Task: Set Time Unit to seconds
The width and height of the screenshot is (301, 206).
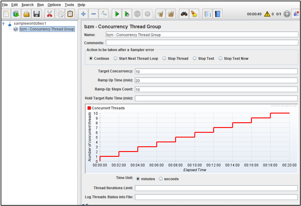Action: [x=161, y=179]
